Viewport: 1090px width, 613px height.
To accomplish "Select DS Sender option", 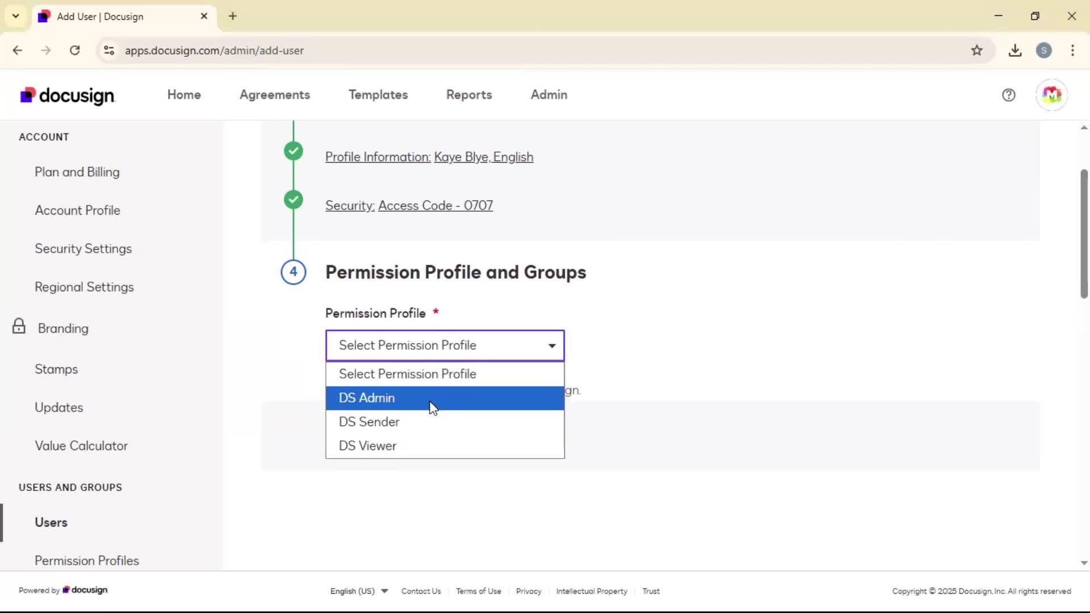I will click(445, 422).
